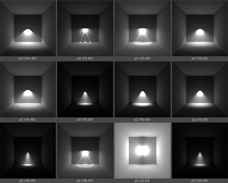This screenshot has height=183, width=228.
Task: Click the file name p2 (19).IES
Action: 85,181
